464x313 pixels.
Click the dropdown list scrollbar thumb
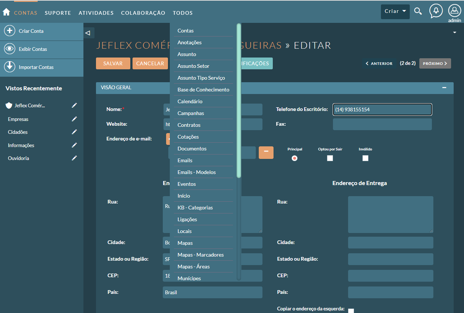click(239, 101)
